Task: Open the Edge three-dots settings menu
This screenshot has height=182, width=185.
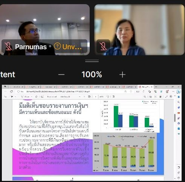Action: tap(173, 92)
